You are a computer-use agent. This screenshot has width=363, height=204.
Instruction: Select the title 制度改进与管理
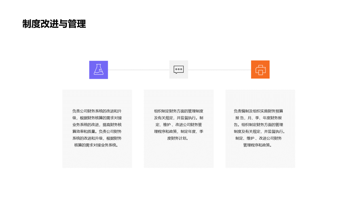54,24
